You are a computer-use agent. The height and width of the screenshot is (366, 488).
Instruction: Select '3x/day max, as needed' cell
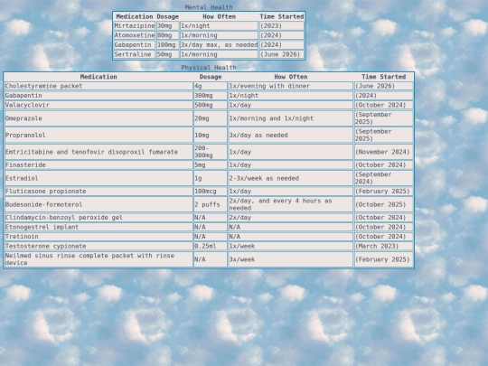tap(219, 45)
